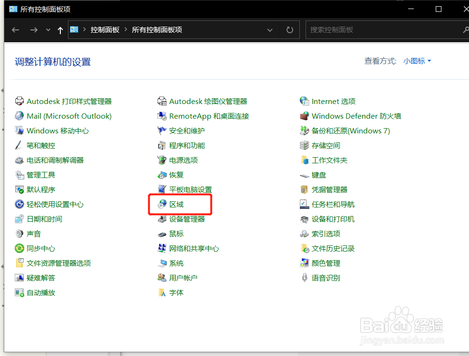Go up one level arrow
The image size is (469, 356).
click(60, 30)
